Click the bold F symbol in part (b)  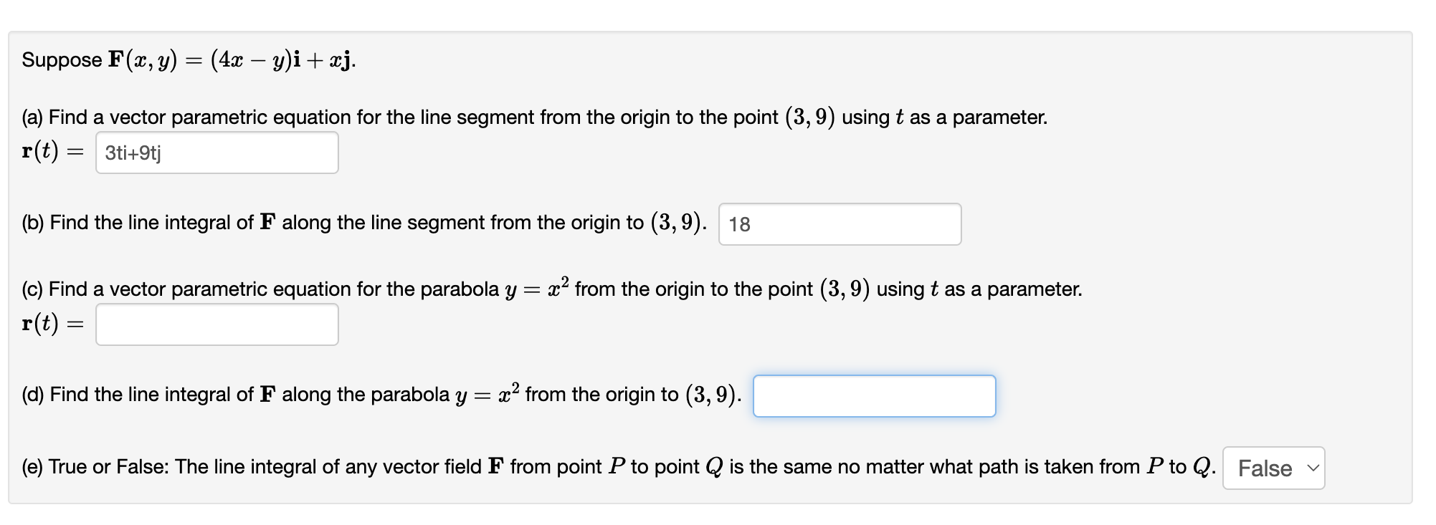click(267, 223)
